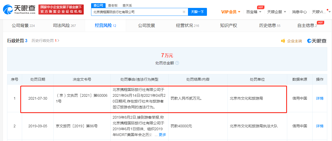This screenshot has width=332, height=141.
Task: Click the 天眼一下 search button
Action: 197,12
